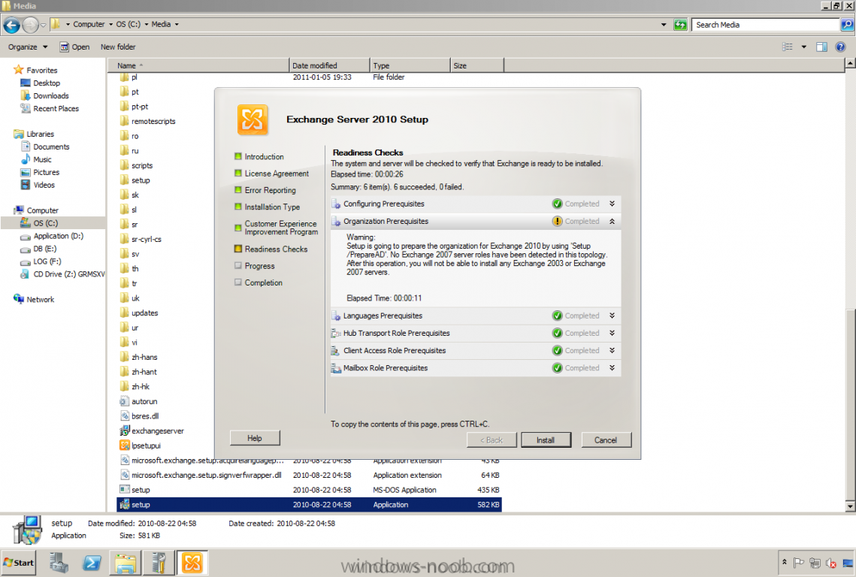856x577 pixels.
Task: Click the Exchange Setup taskbar icon
Action: [x=192, y=563]
